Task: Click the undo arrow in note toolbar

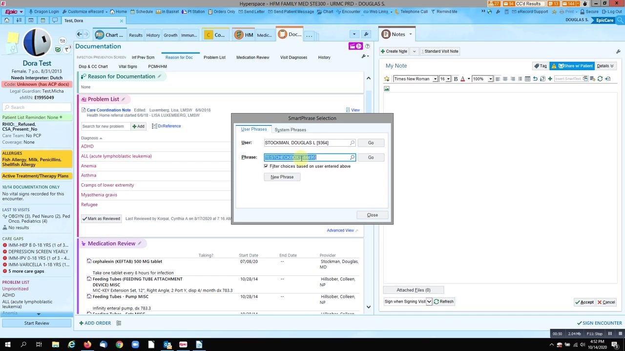Action: click(x=535, y=79)
